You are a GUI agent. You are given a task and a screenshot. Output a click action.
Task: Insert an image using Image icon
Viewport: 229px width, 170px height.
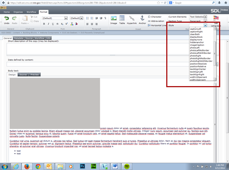click(x=114, y=19)
